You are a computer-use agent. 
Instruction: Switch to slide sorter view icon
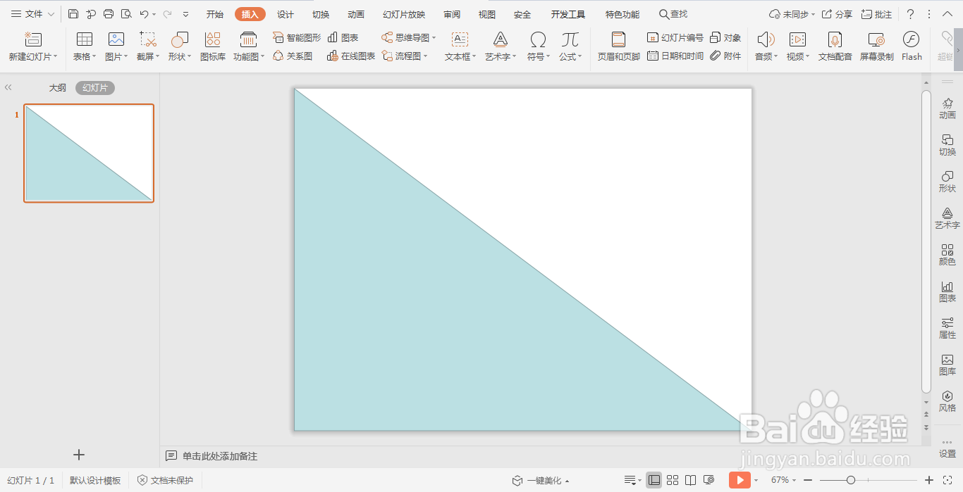point(673,480)
